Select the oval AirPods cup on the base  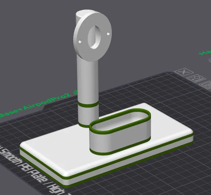(x=120, y=132)
